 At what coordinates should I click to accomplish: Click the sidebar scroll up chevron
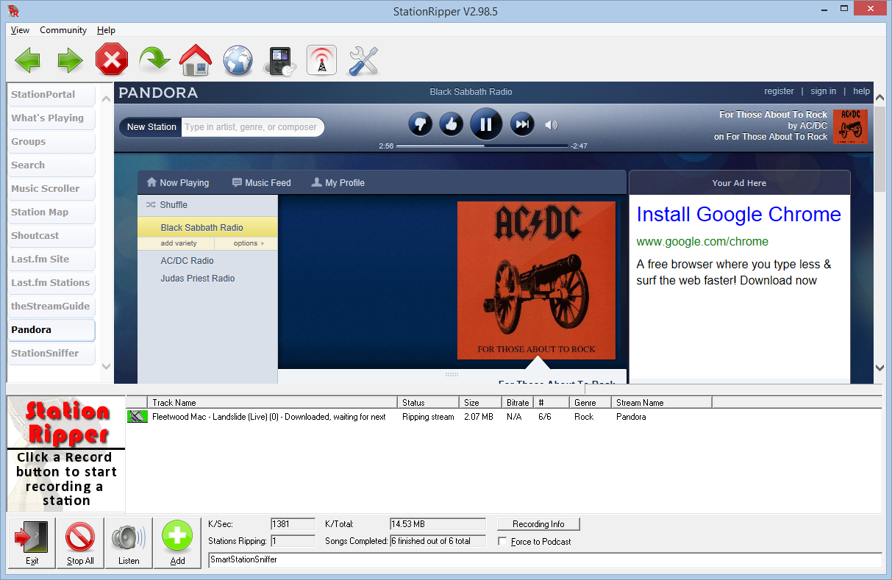[x=107, y=99]
